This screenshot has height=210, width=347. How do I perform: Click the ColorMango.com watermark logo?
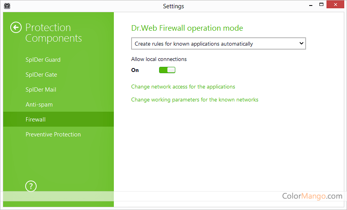click(x=312, y=196)
